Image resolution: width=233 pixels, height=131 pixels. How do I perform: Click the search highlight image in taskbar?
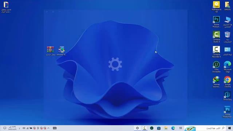pos(190,128)
